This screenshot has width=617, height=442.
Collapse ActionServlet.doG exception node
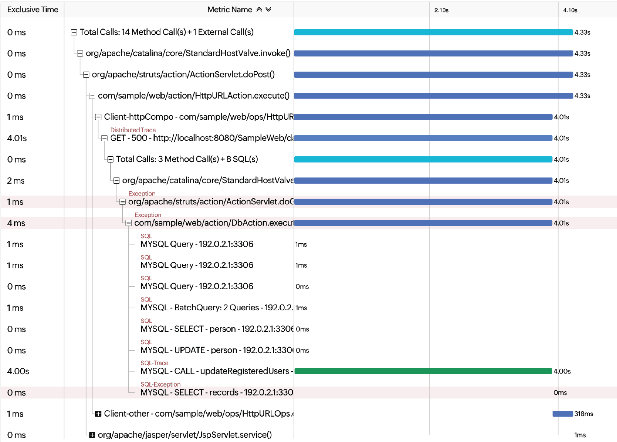tap(123, 202)
